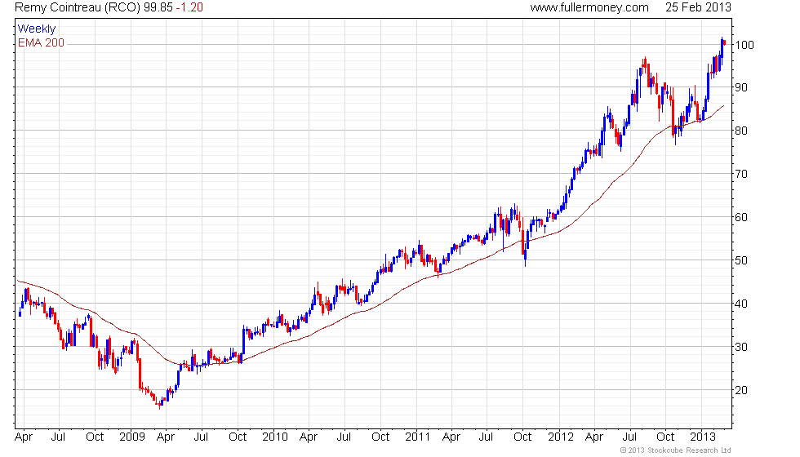The height and width of the screenshot is (457, 800).
Task: Click the 2011 label on time axis
Action: coord(418,437)
